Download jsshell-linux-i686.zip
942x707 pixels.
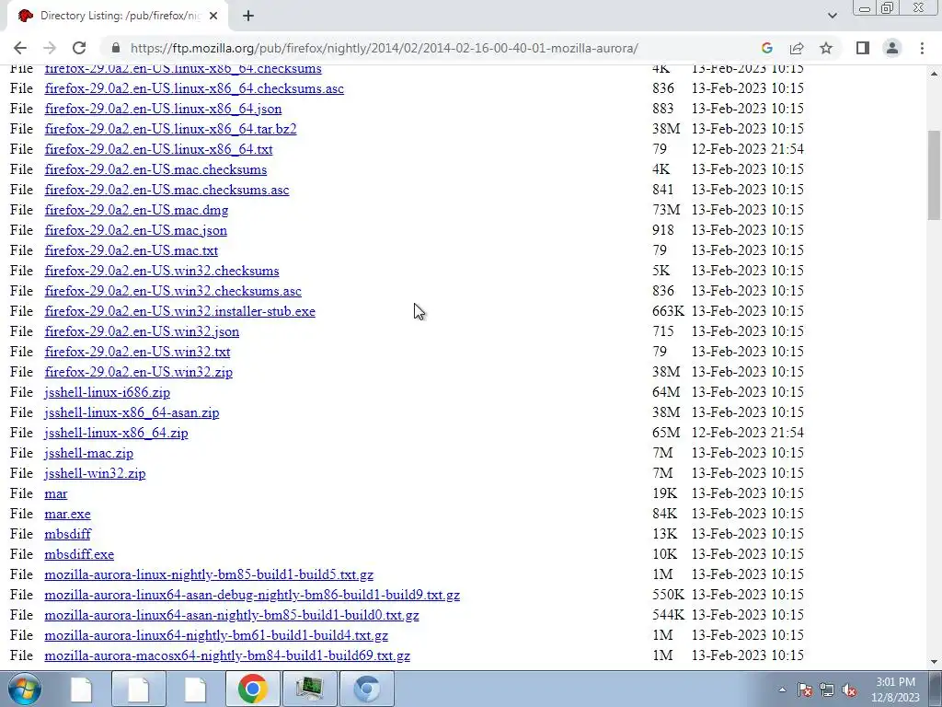107,392
